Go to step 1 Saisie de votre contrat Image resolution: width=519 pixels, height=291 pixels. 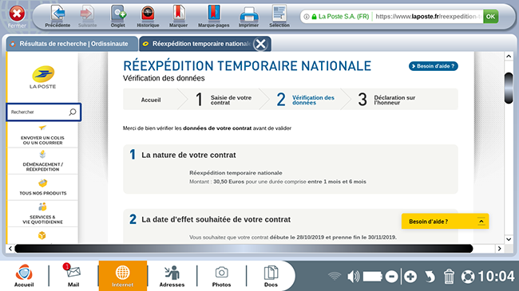[224, 100]
